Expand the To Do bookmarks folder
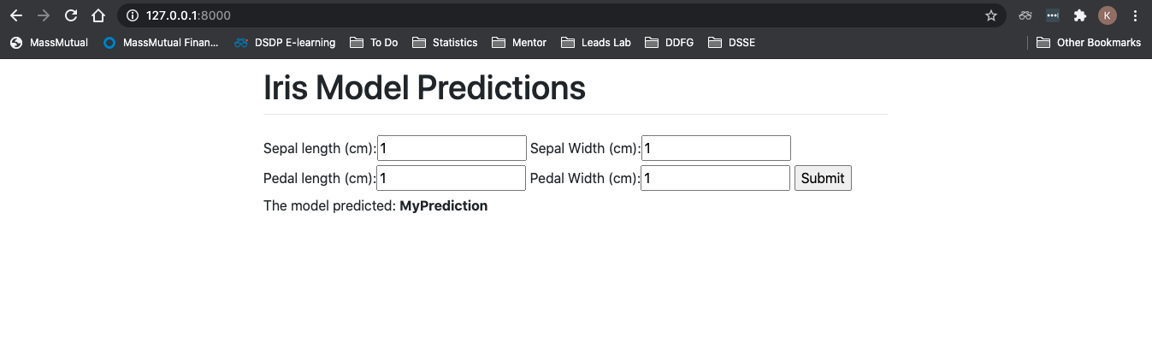Viewport: 1152px width, 362px height. pos(375,42)
